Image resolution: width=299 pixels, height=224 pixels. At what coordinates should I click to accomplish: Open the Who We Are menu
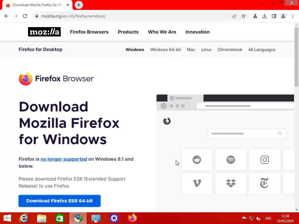[x=162, y=32]
